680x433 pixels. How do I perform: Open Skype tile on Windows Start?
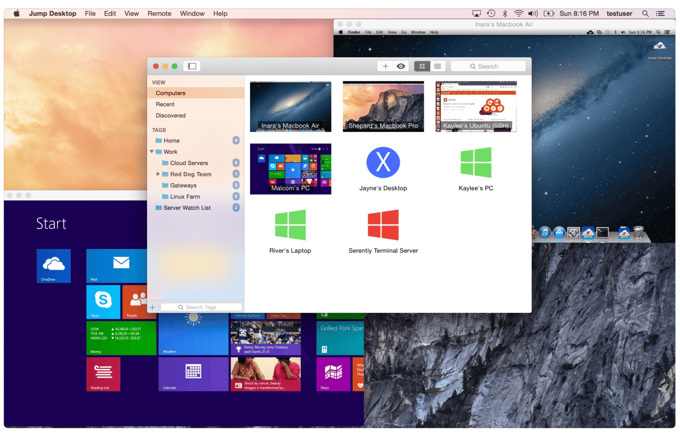(x=103, y=302)
